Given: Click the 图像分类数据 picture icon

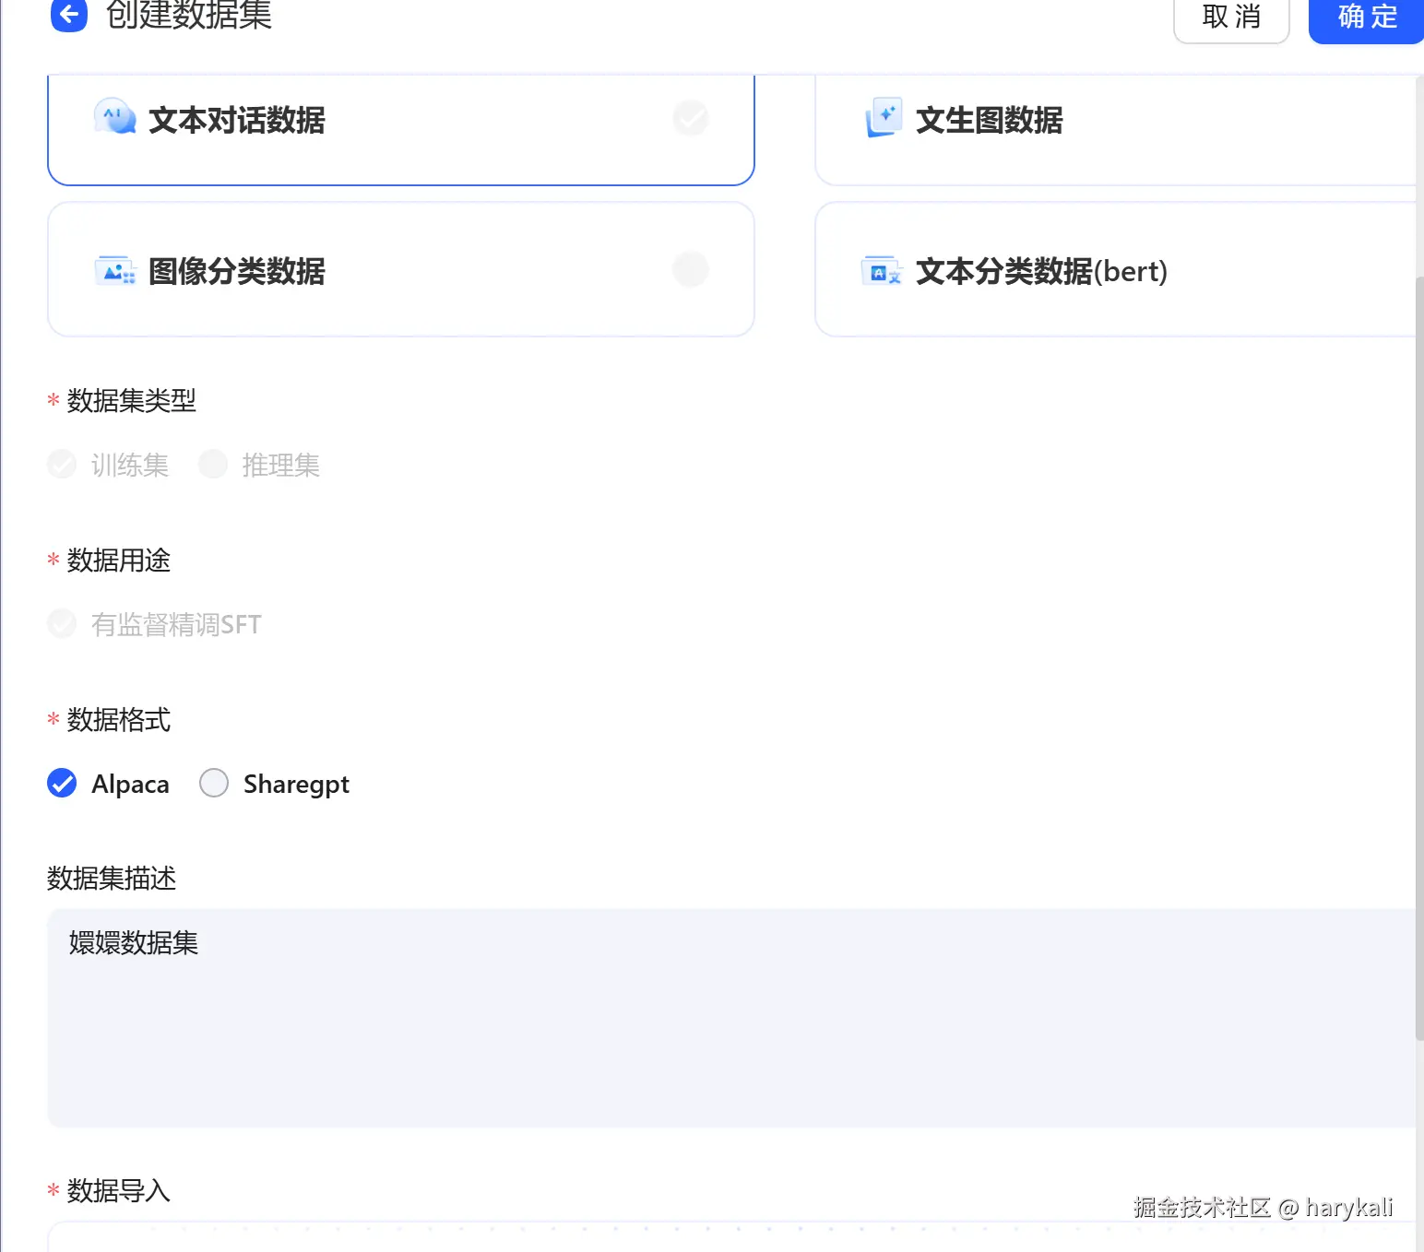Looking at the screenshot, I should click(115, 271).
